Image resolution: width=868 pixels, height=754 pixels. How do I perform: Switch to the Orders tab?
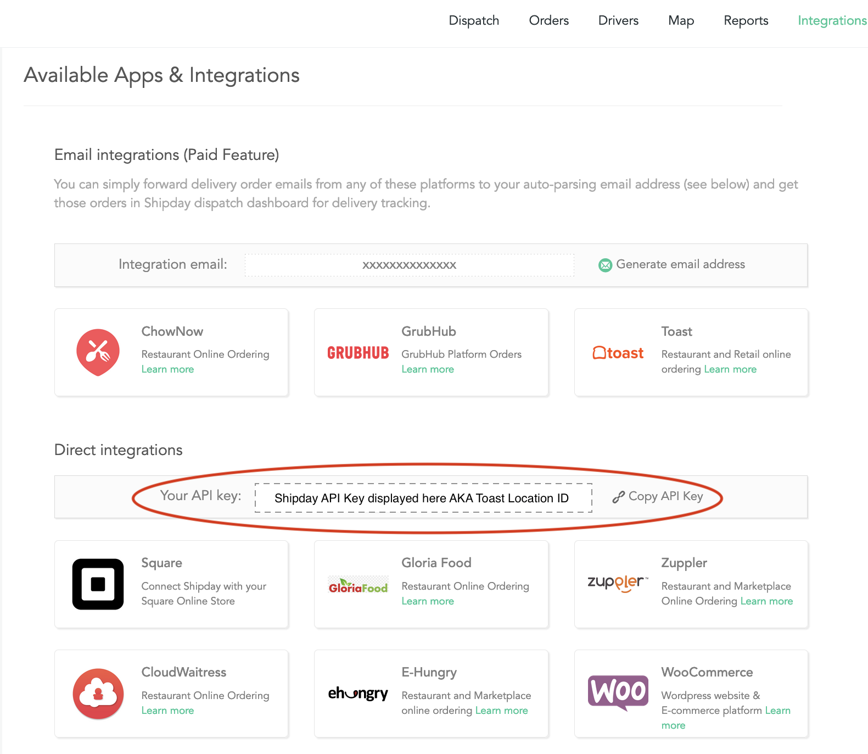coord(548,21)
